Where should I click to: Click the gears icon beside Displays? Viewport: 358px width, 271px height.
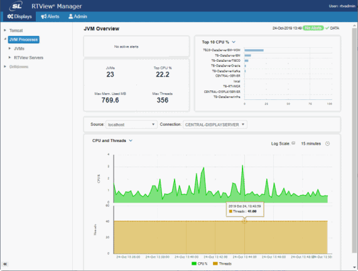(10, 16)
